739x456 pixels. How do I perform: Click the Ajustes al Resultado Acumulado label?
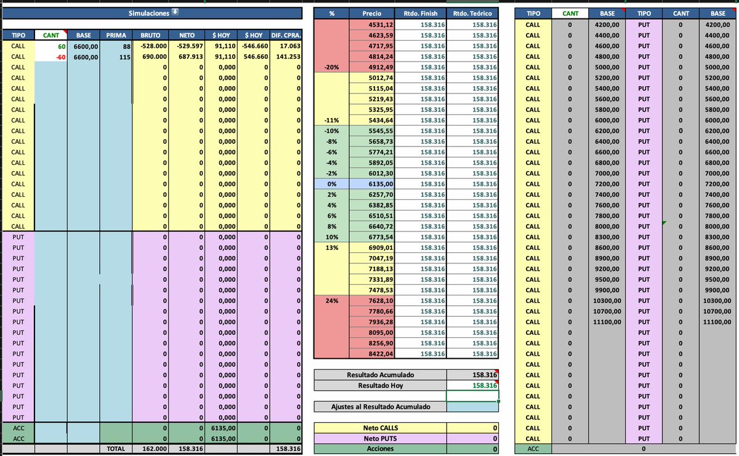pos(381,407)
